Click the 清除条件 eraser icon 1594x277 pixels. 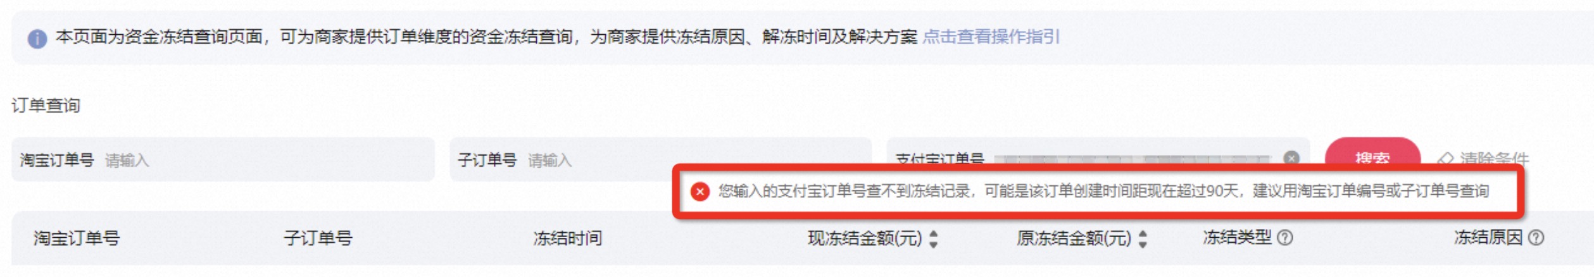[1445, 159]
